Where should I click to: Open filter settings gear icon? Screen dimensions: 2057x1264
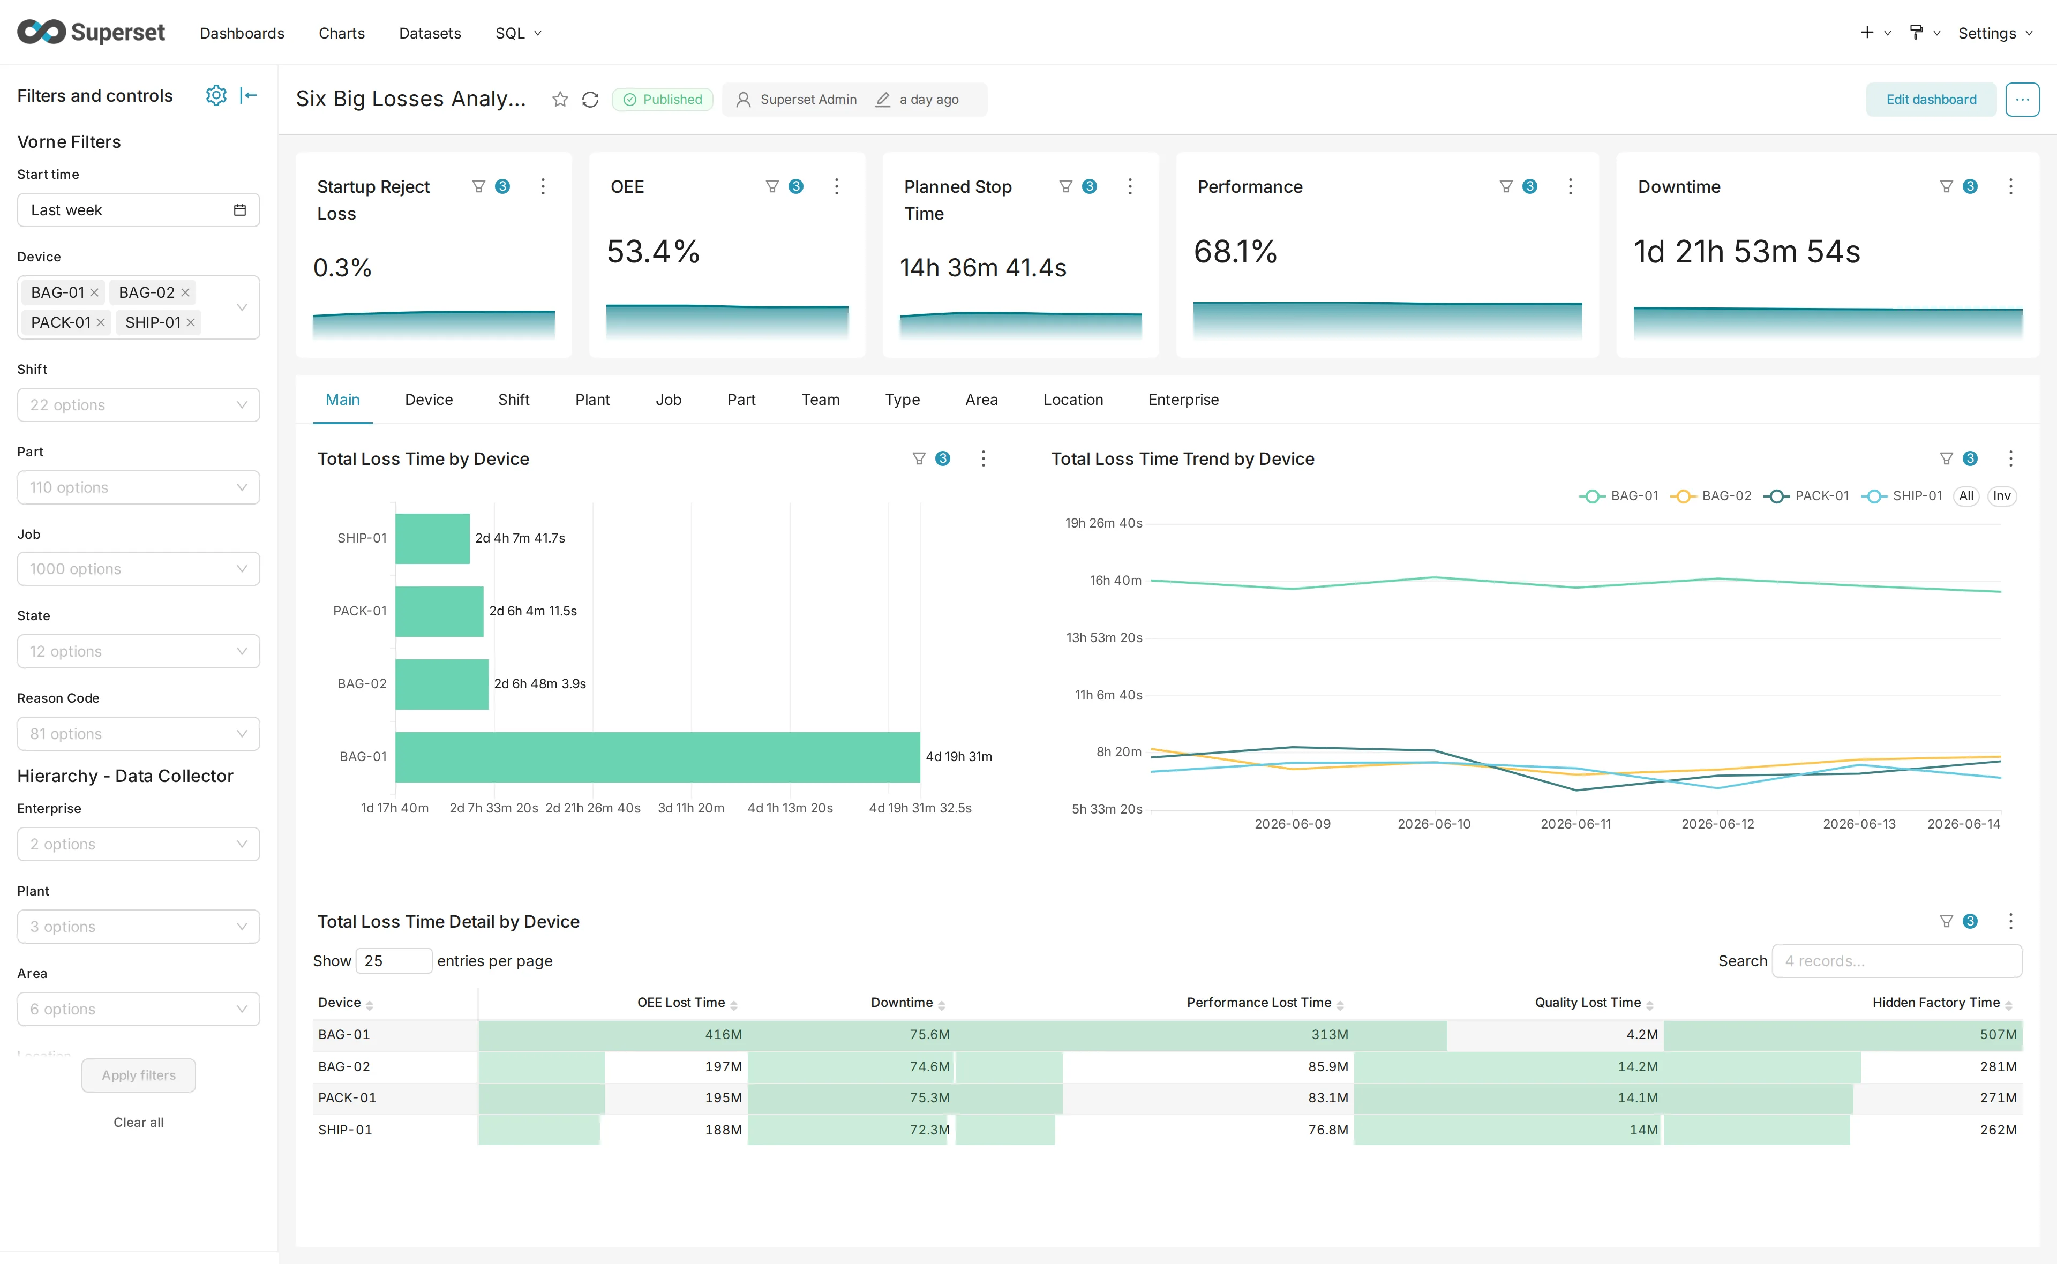pos(216,95)
